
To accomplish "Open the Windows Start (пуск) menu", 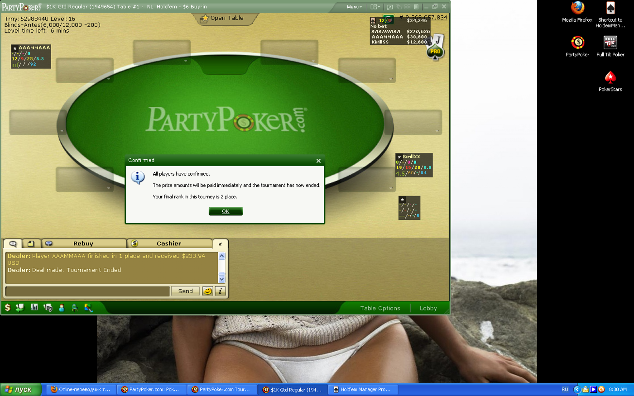I will point(21,390).
